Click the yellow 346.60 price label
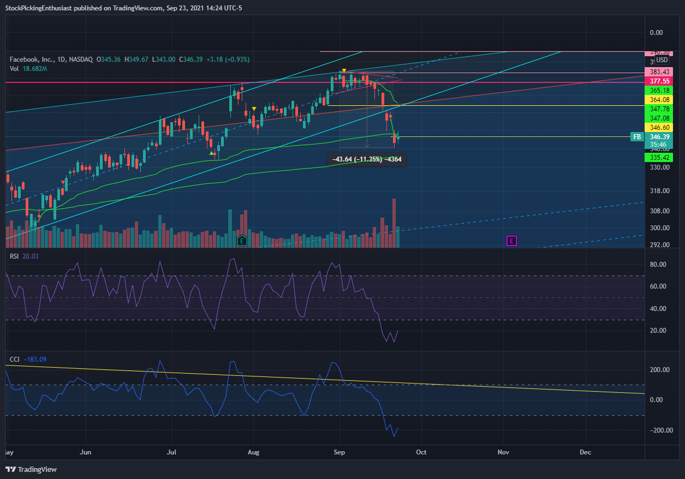 [658, 127]
